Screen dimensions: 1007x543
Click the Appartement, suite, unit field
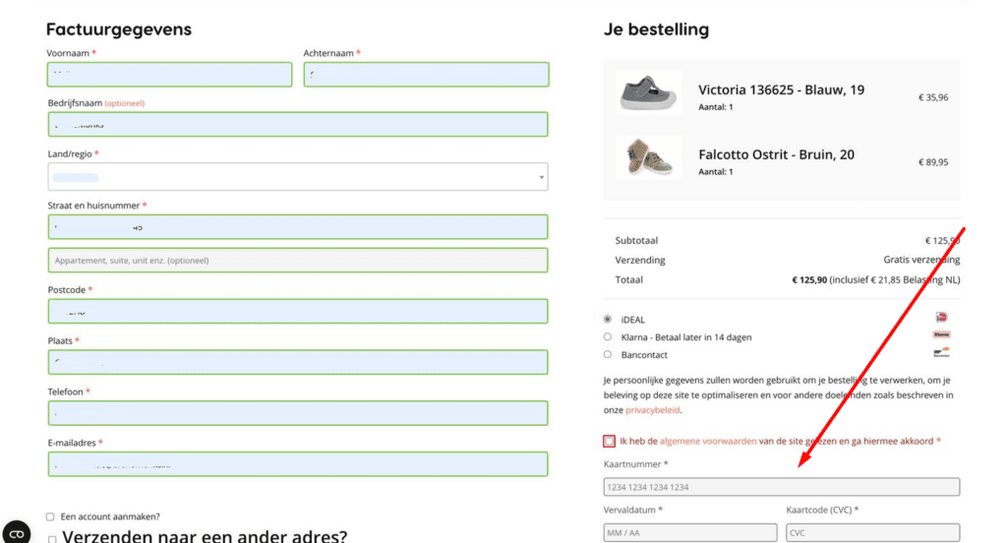(297, 261)
